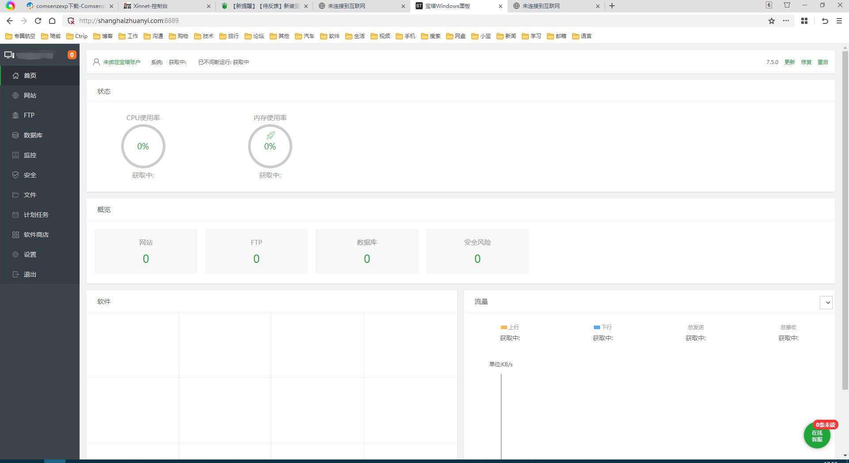Open the 新闻 bookmark folder
Screen dimensions: 849x463
click(506, 36)
